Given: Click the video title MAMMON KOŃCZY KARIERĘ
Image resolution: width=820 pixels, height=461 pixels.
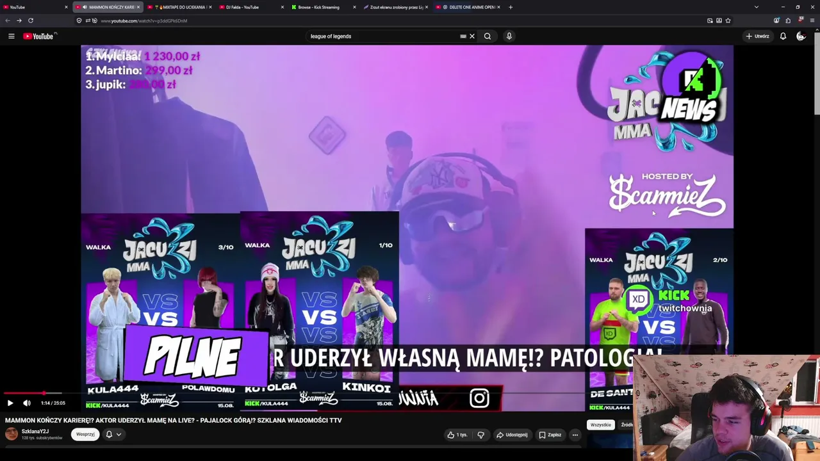Looking at the screenshot, I should click(x=174, y=421).
